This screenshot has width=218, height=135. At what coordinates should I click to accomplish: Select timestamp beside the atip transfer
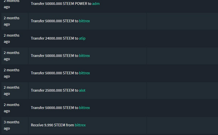tap(12, 38)
